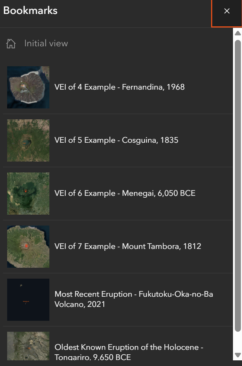Click the Bookmarks panel heading
The width and height of the screenshot is (242, 366).
click(x=31, y=11)
